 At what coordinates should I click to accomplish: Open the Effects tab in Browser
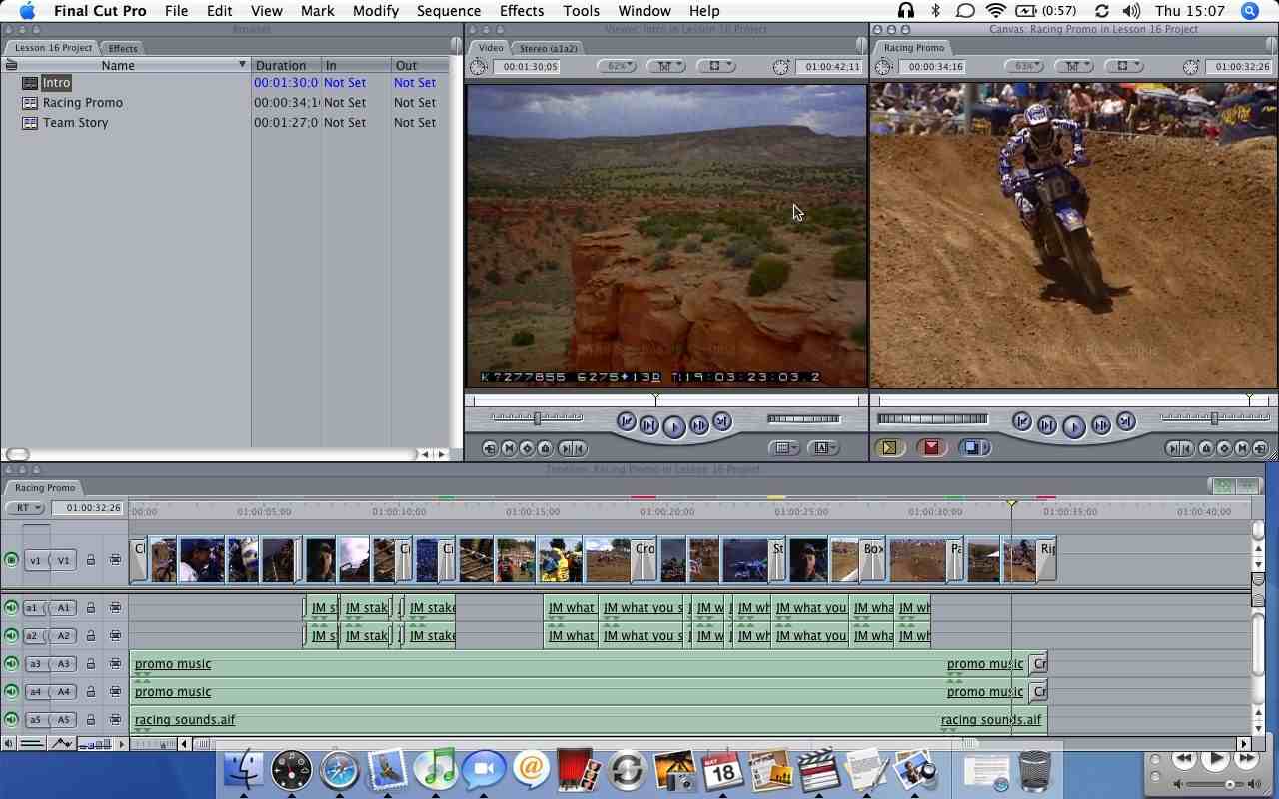(x=123, y=48)
